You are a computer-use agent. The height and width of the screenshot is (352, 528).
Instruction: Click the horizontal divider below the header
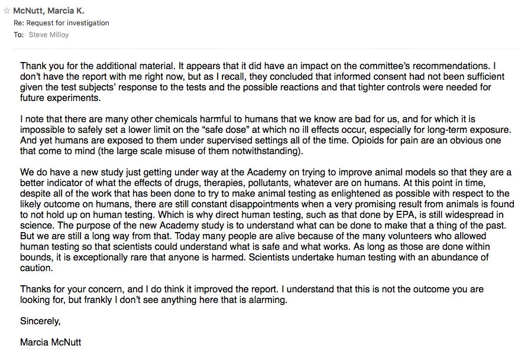click(265, 49)
